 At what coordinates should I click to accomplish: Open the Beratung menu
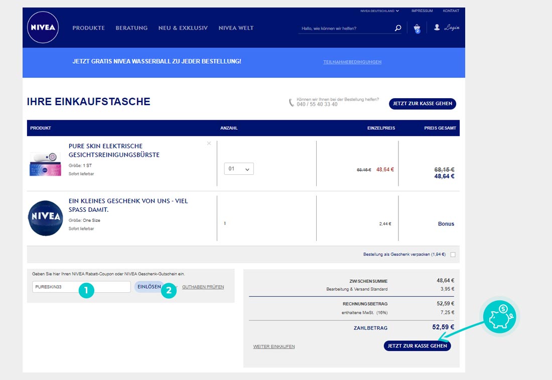coord(131,28)
